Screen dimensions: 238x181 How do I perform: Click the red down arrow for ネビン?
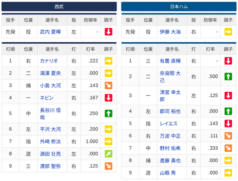pyautogui.click(x=109, y=98)
